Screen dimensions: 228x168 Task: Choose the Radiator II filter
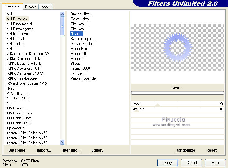[80, 54]
